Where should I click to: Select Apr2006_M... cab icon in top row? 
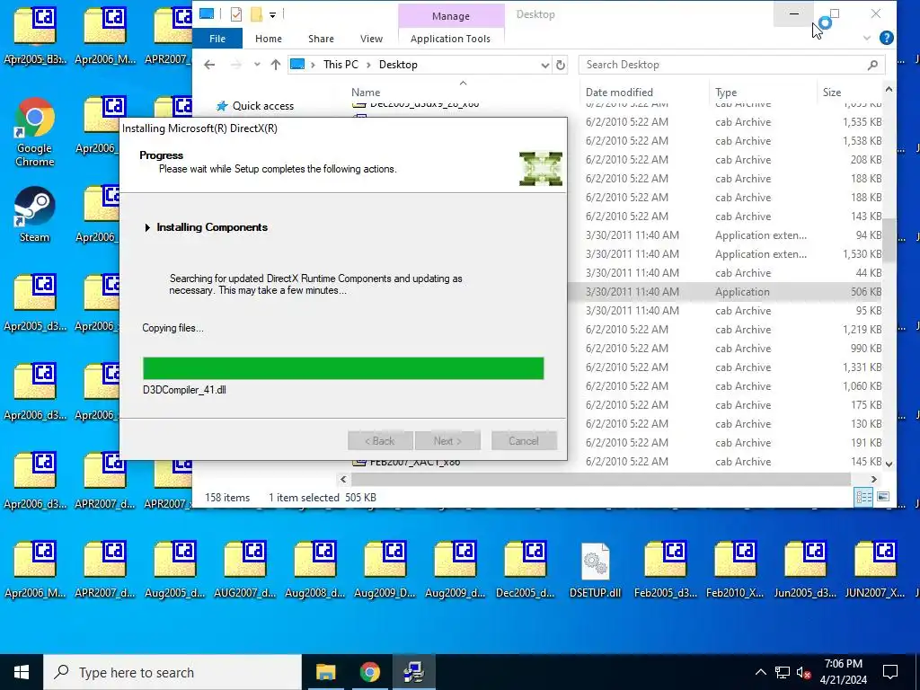[x=105, y=35]
